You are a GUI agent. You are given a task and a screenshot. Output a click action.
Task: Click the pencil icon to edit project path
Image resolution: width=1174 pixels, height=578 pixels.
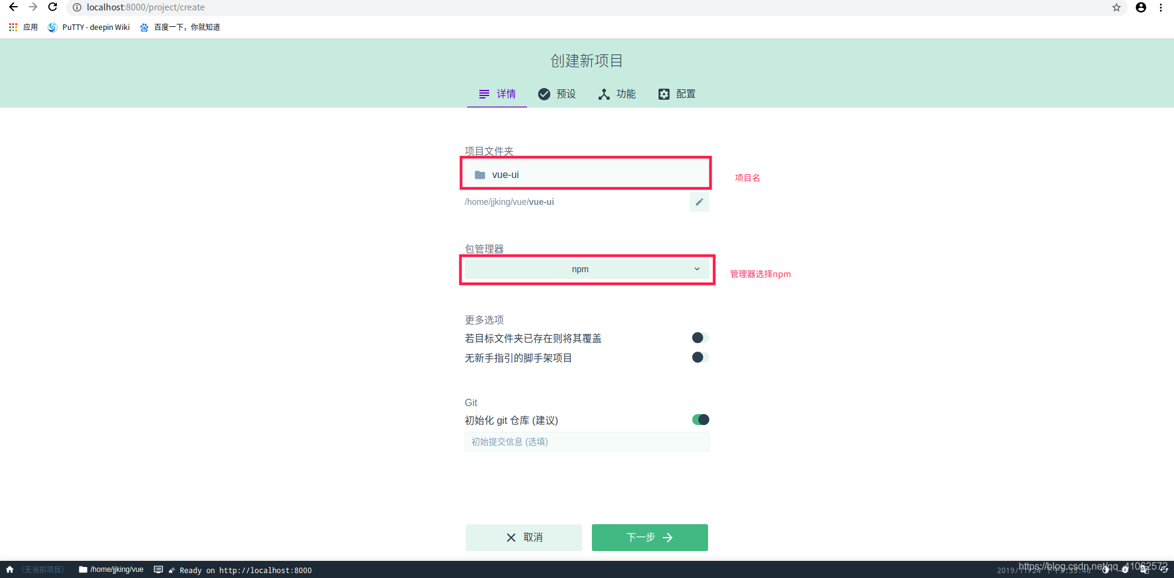(x=700, y=202)
